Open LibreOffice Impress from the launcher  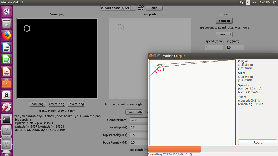6,71
